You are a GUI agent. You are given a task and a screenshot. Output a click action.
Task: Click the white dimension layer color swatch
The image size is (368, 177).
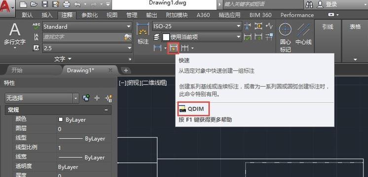[166, 37]
